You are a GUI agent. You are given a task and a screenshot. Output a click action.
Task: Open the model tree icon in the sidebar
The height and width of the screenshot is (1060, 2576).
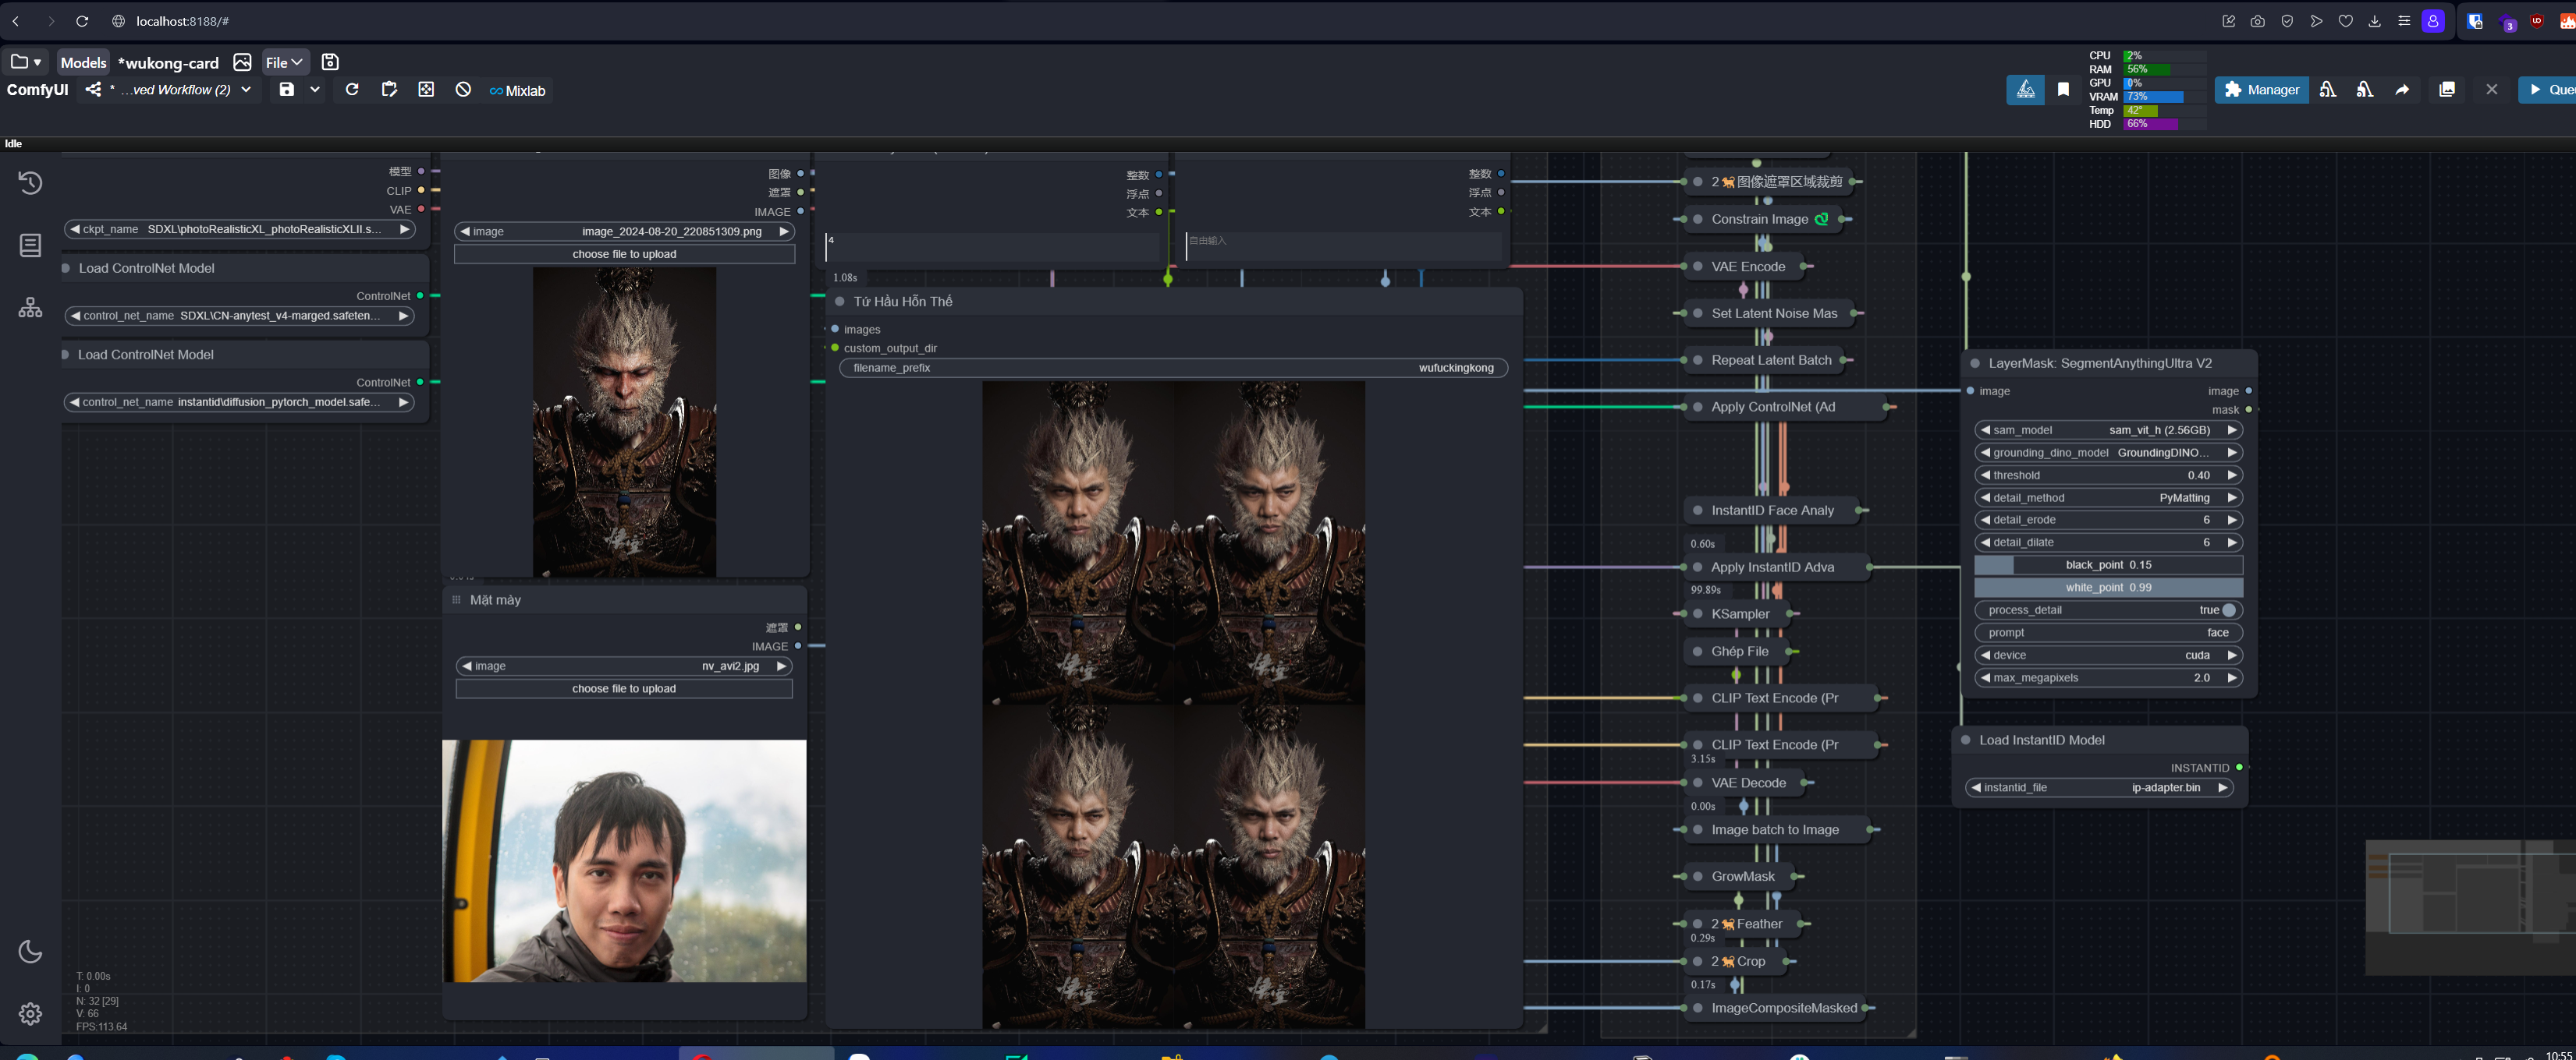30,308
